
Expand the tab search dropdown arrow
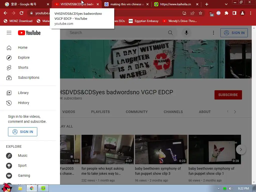coord(226,4)
